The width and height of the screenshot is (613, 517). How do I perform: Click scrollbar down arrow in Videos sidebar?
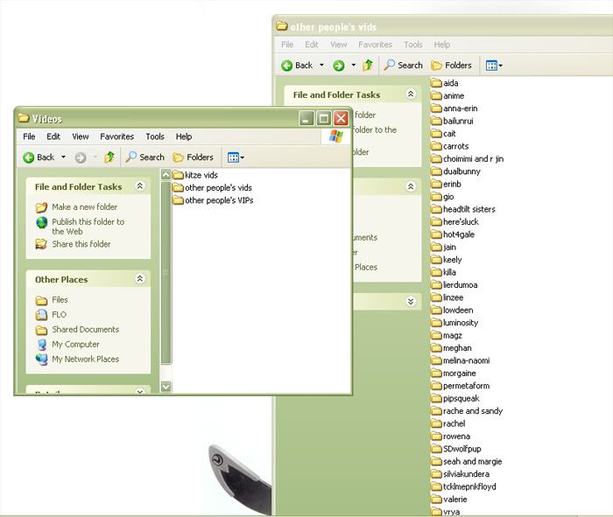click(x=166, y=386)
